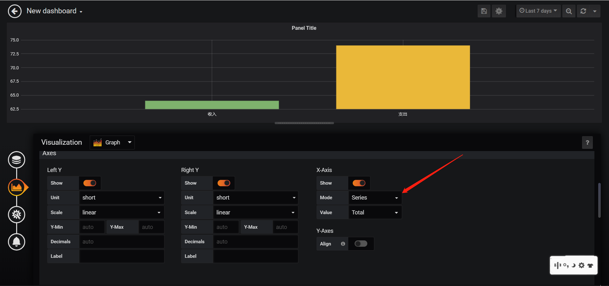The height and width of the screenshot is (286, 609).
Task: Click the IME punctuation icon
Action: point(566,265)
